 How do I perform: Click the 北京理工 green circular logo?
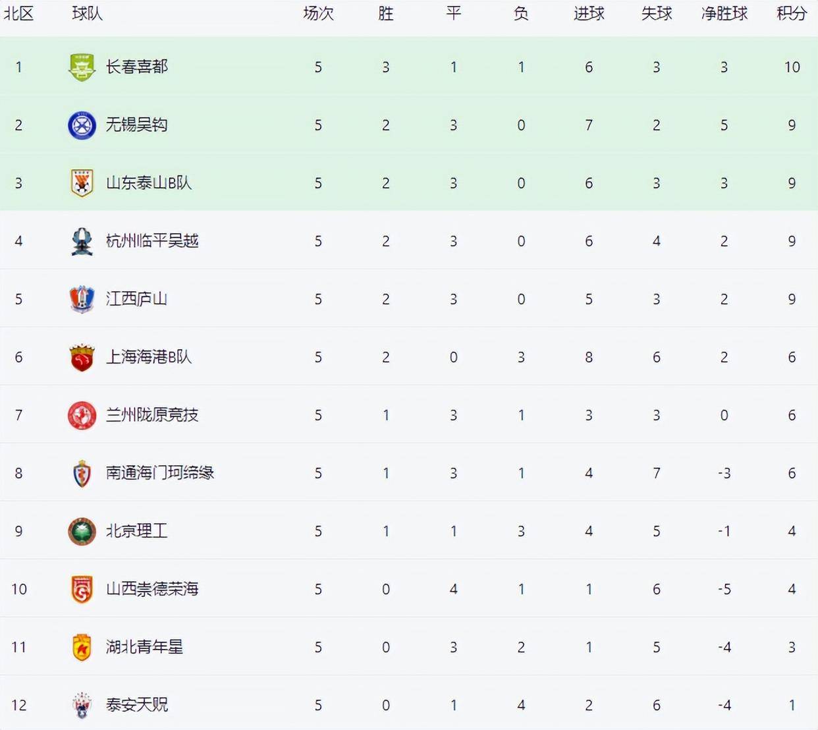coord(82,531)
